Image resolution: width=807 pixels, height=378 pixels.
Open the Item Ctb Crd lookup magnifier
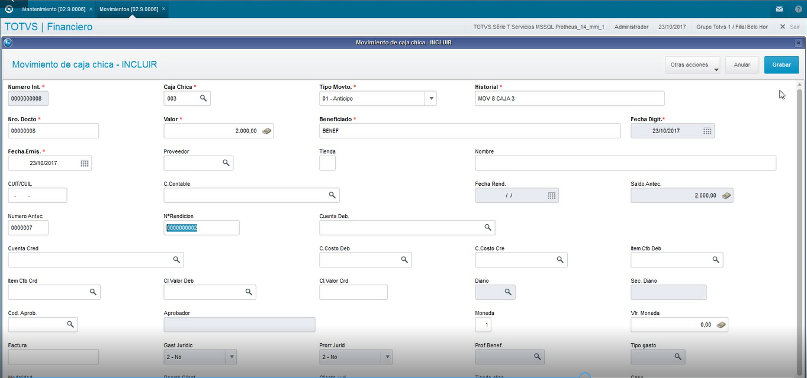[93, 292]
